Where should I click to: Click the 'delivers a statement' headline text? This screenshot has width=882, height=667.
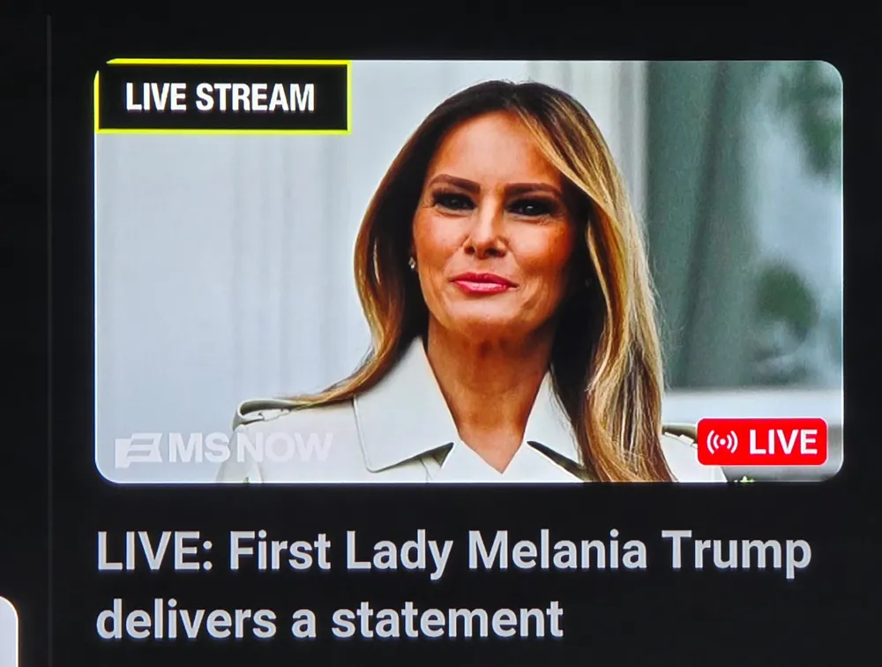click(x=330, y=618)
